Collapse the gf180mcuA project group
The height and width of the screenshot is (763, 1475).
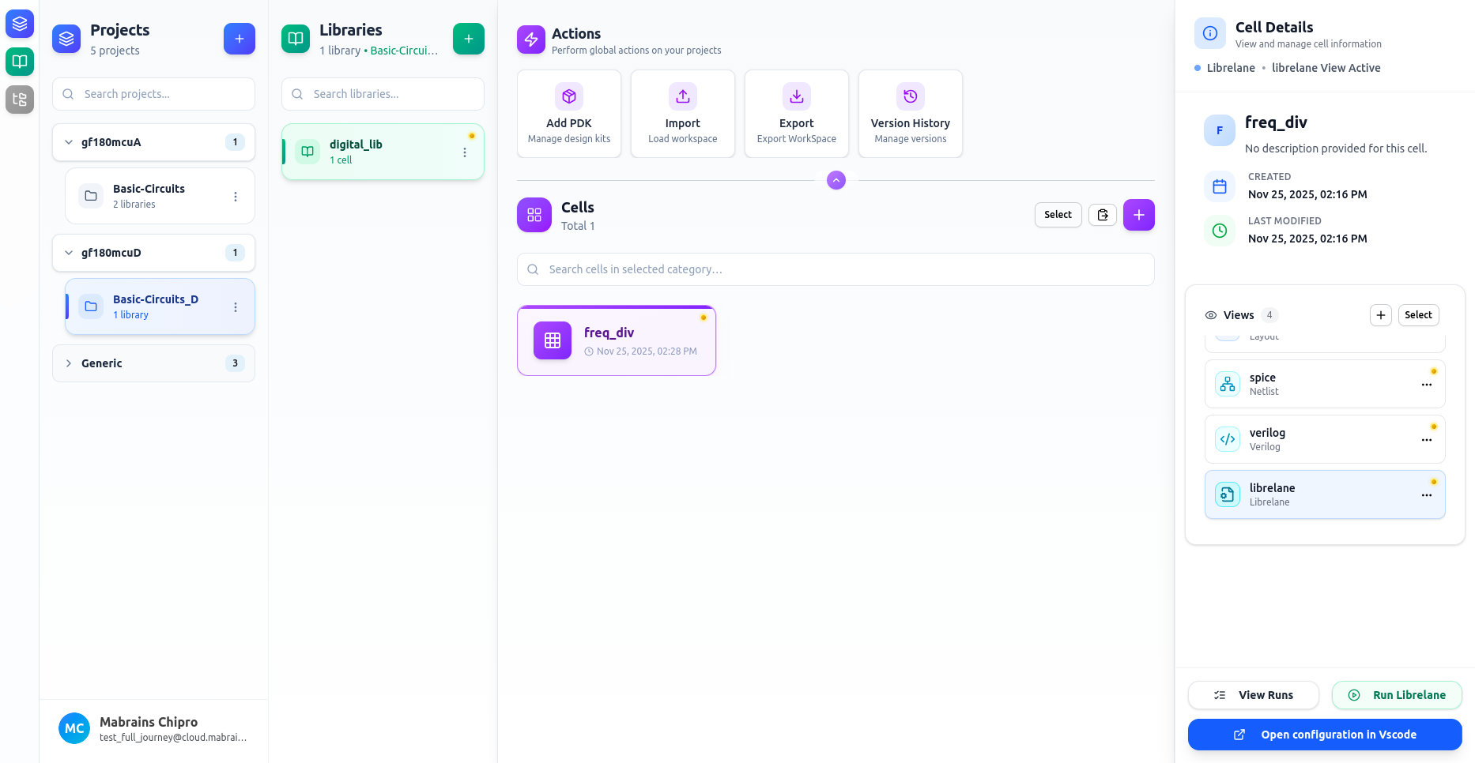click(x=69, y=142)
